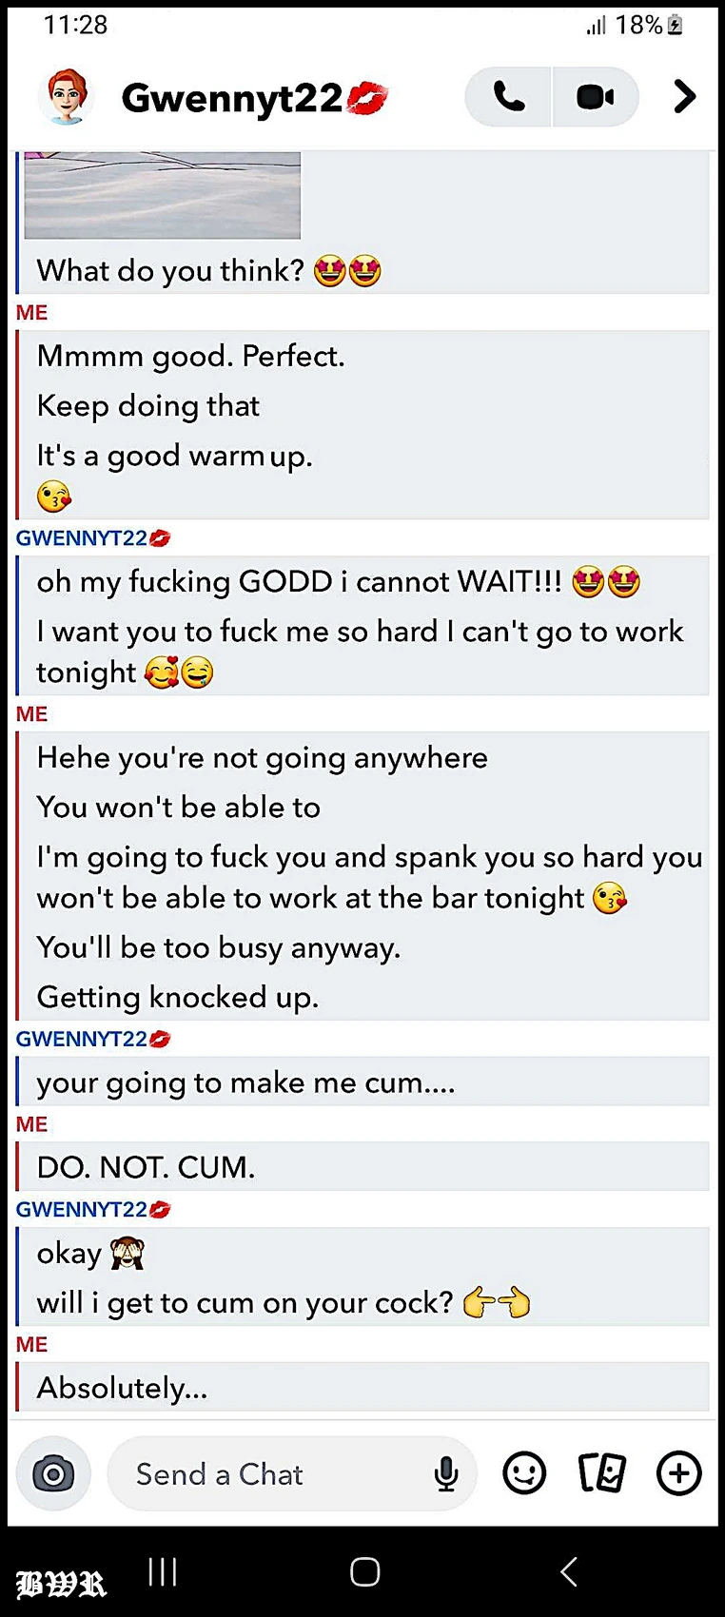The image size is (725, 1617).
Task: Select the "DO. NOT. CUM." message
Action: pyautogui.click(x=146, y=1167)
